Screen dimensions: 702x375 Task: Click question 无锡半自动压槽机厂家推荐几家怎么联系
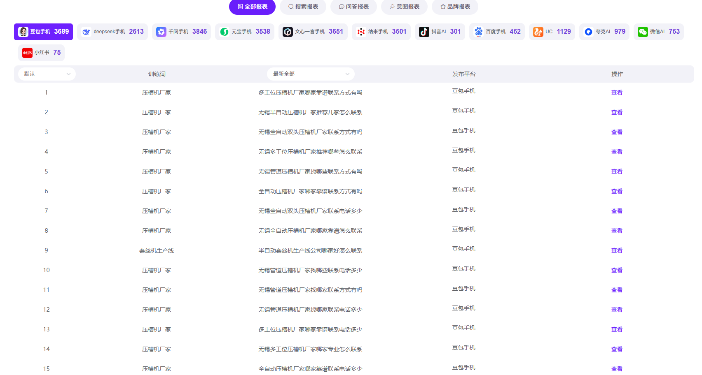(x=310, y=112)
